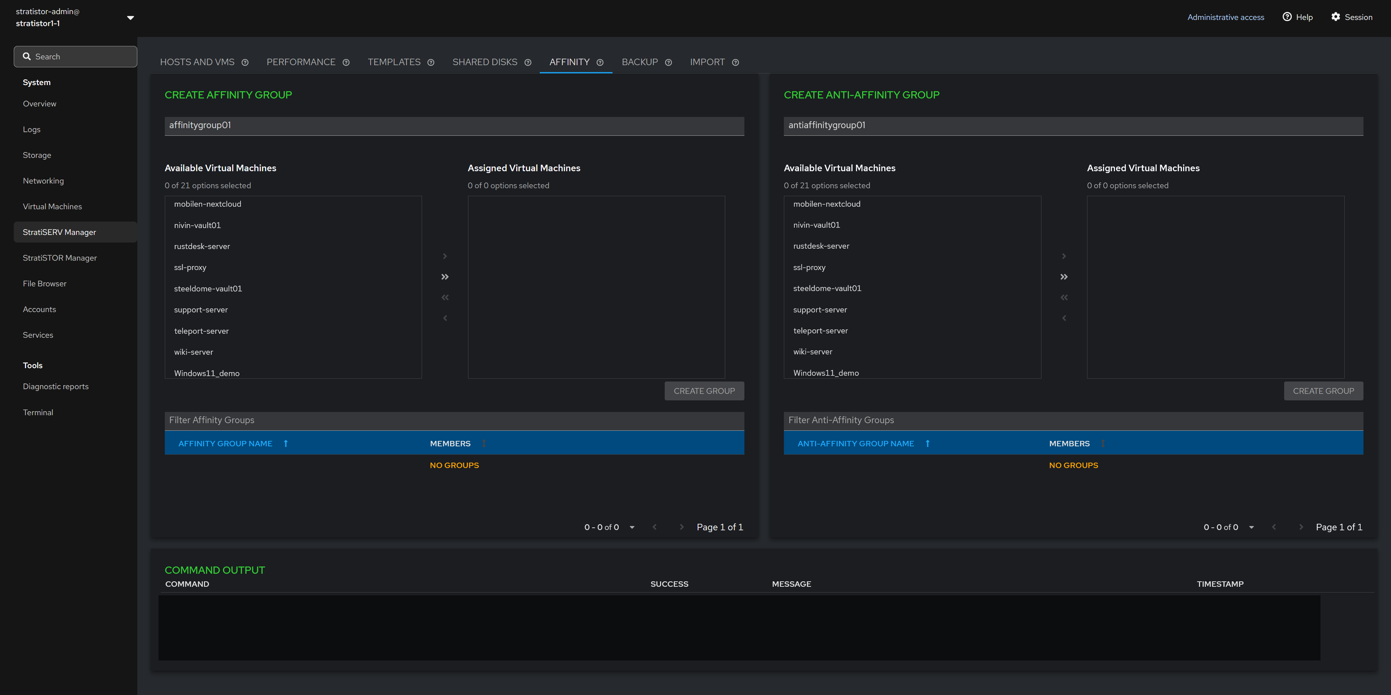Expand the stratistor-admin host dropdown
This screenshot has height=695, width=1391.
[x=130, y=17]
